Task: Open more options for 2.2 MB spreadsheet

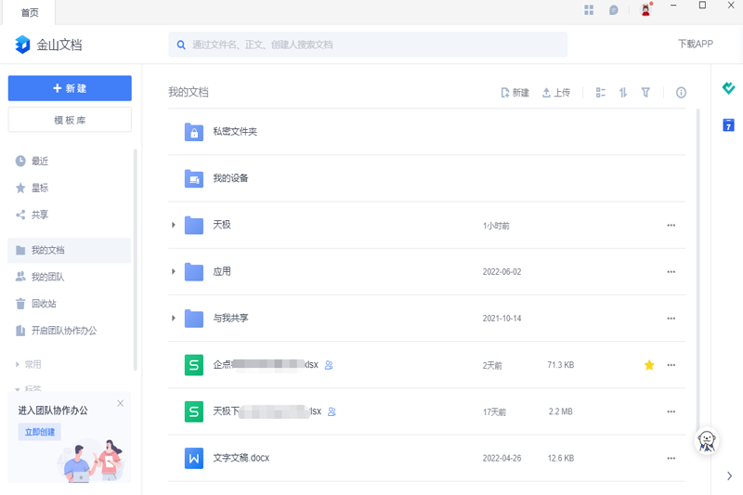Action: (x=671, y=411)
